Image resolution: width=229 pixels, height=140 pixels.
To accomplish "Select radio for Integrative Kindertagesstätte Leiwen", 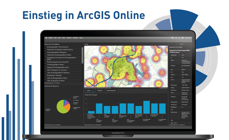I will pyautogui.click(x=45, y=67).
